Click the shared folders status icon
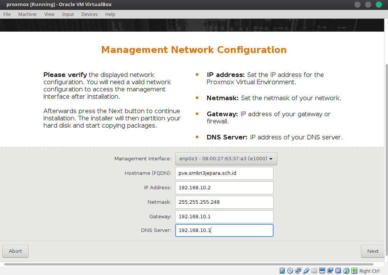This screenshot has height=275, width=388. [314, 271]
